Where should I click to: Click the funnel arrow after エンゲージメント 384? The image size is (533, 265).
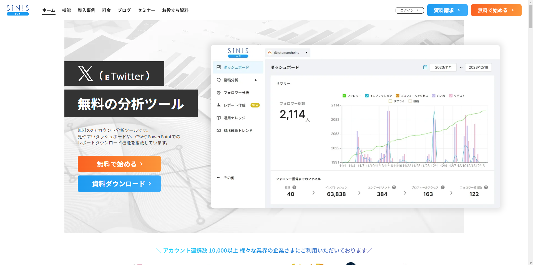(x=405, y=193)
